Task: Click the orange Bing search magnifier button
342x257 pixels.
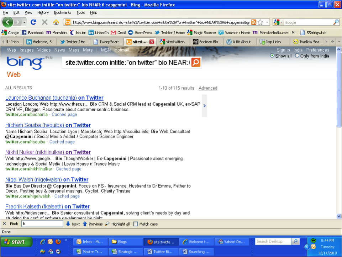Action: point(196,62)
